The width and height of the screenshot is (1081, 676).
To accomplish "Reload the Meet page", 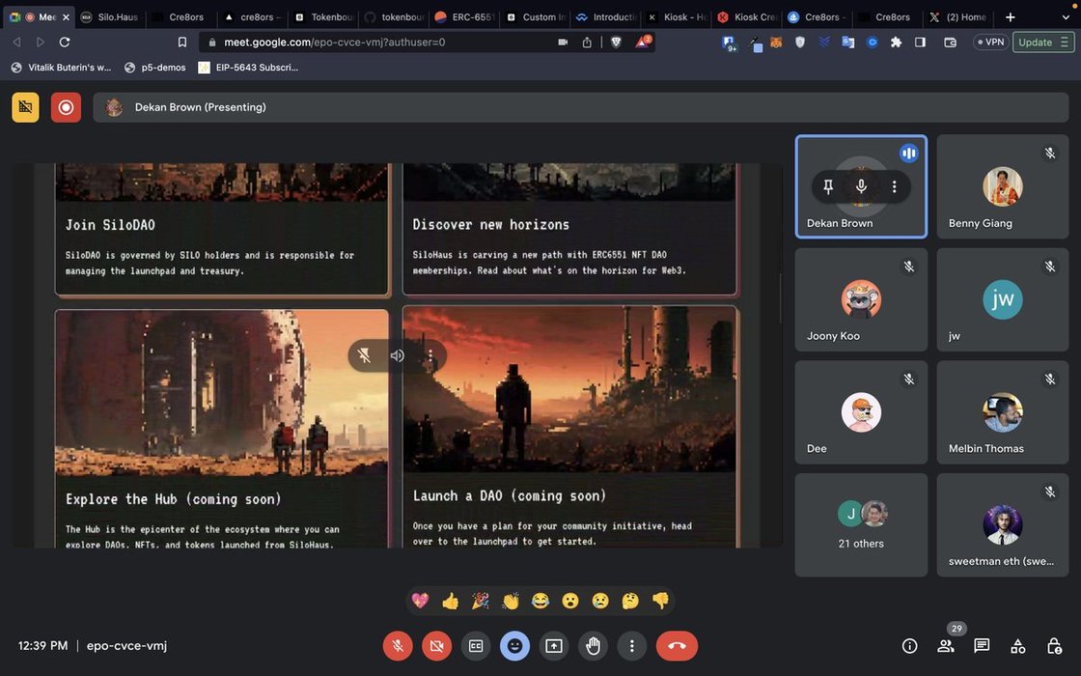I will (65, 42).
